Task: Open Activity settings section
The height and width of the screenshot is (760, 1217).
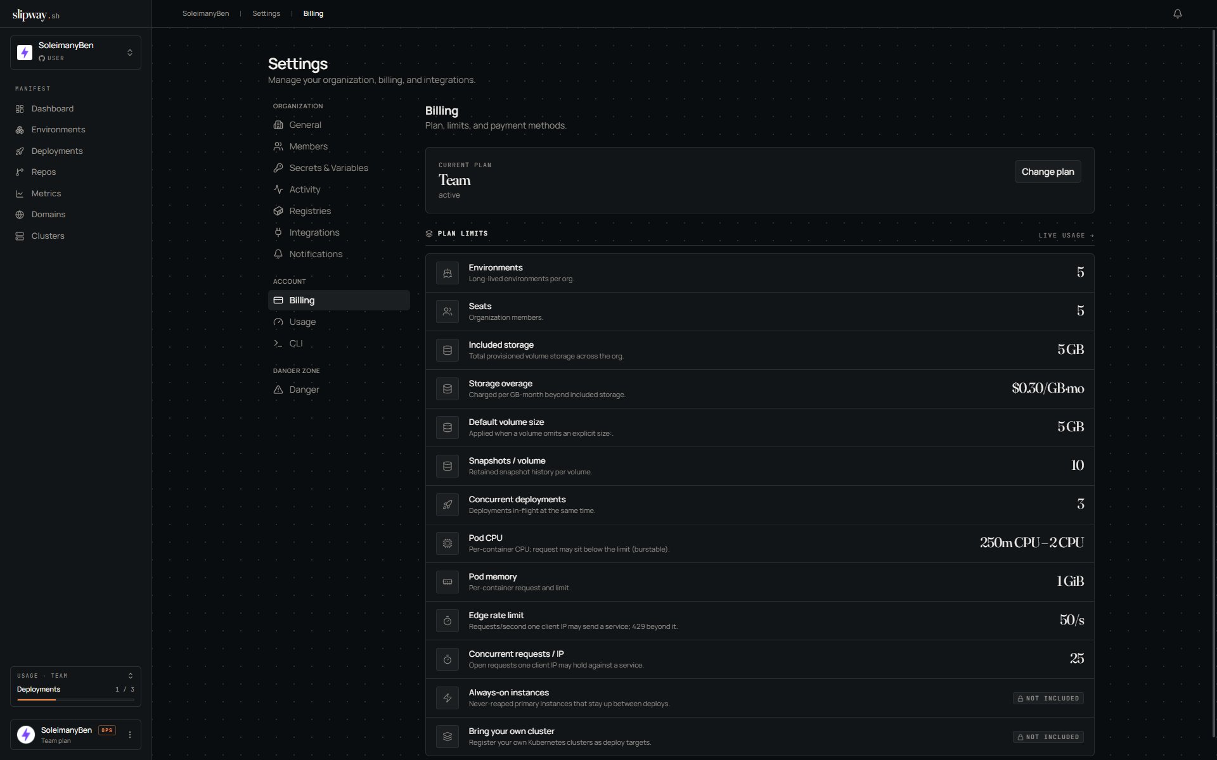Action: click(338, 190)
